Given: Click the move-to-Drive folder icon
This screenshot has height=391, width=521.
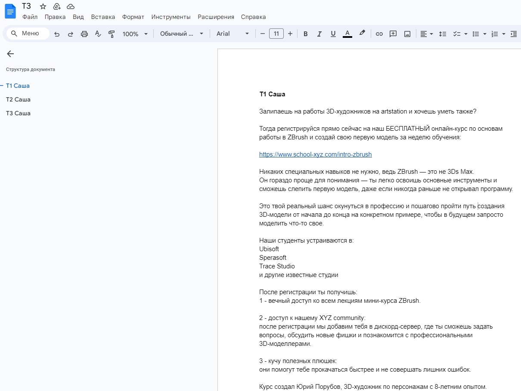Looking at the screenshot, I should (57, 6).
